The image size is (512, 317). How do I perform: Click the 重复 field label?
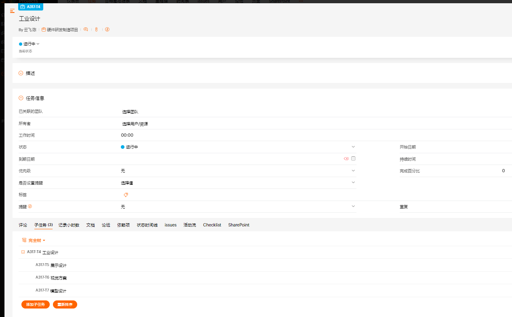[404, 207]
